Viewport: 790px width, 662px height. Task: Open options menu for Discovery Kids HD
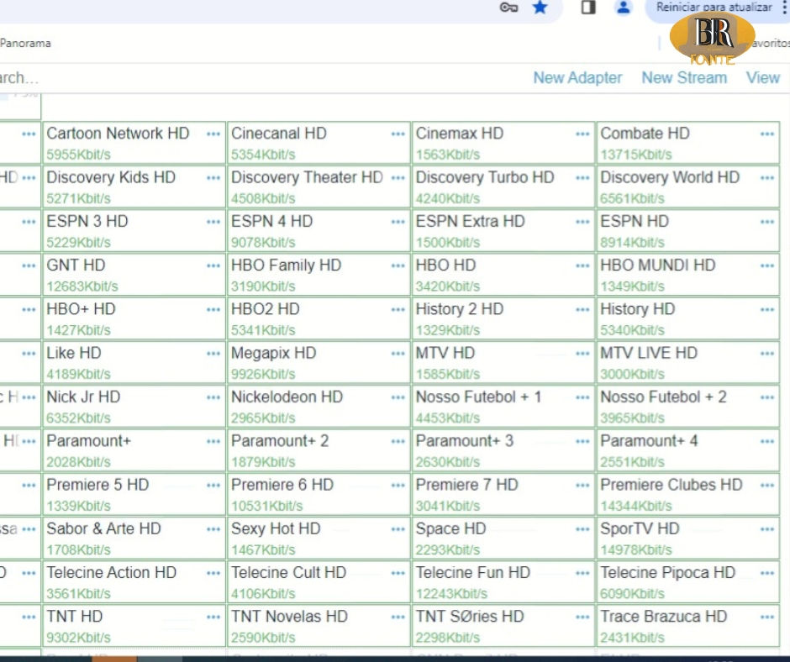213,178
